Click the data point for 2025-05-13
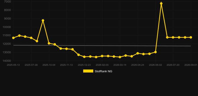 (x=13, y=38)
